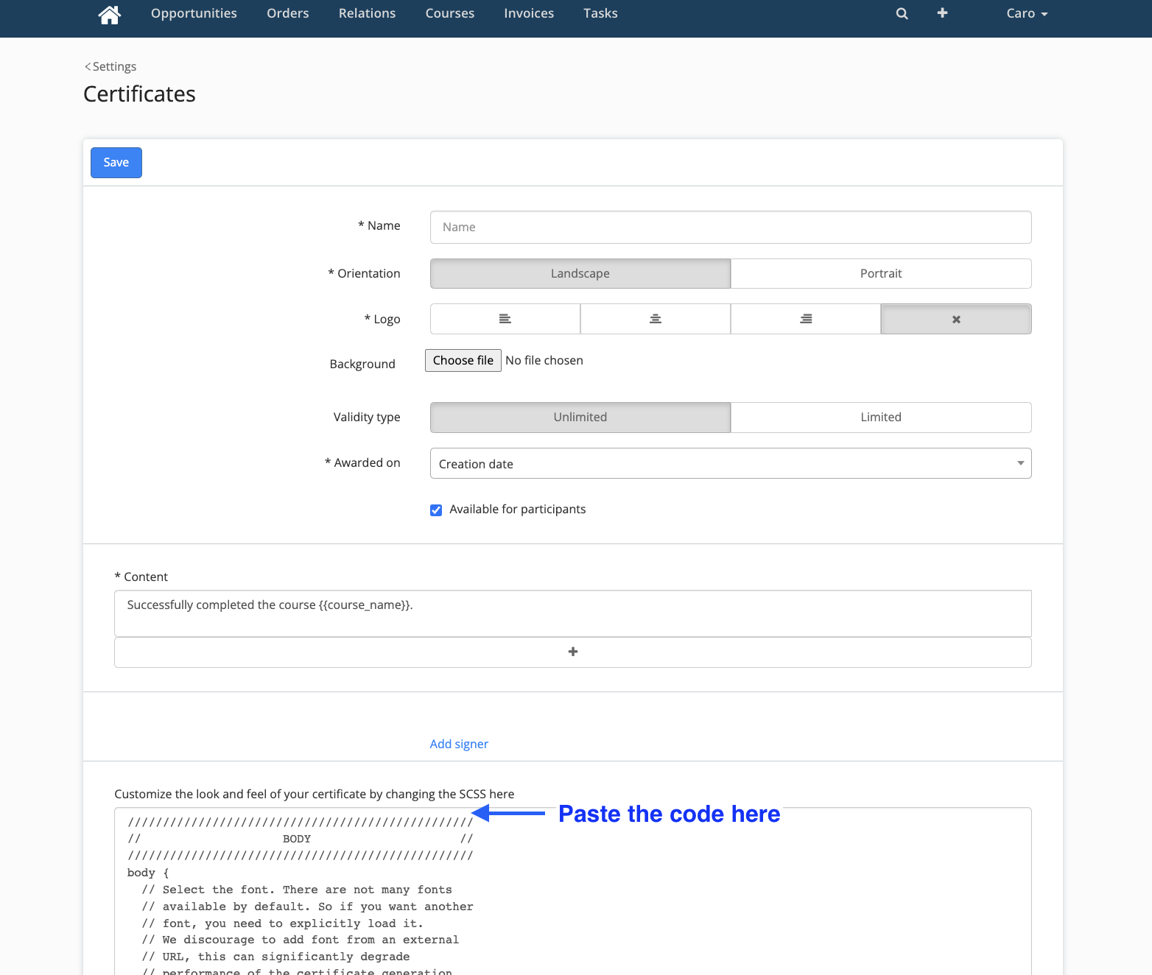Viewport: 1152px width, 975px height.
Task: Align logo to the right
Action: click(x=806, y=319)
